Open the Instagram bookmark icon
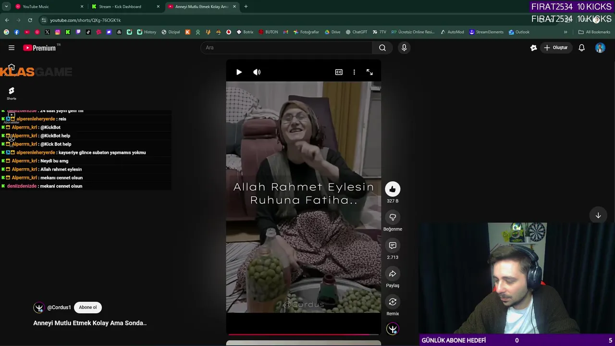Image resolution: width=615 pixels, height=346 pixels. pos(58,32)
